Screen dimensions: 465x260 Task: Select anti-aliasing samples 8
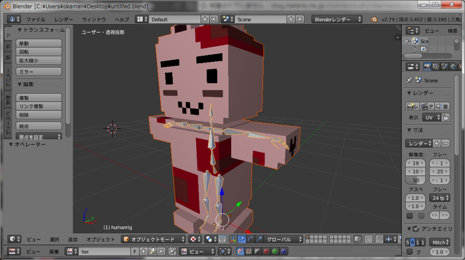[x=412, y=242]
